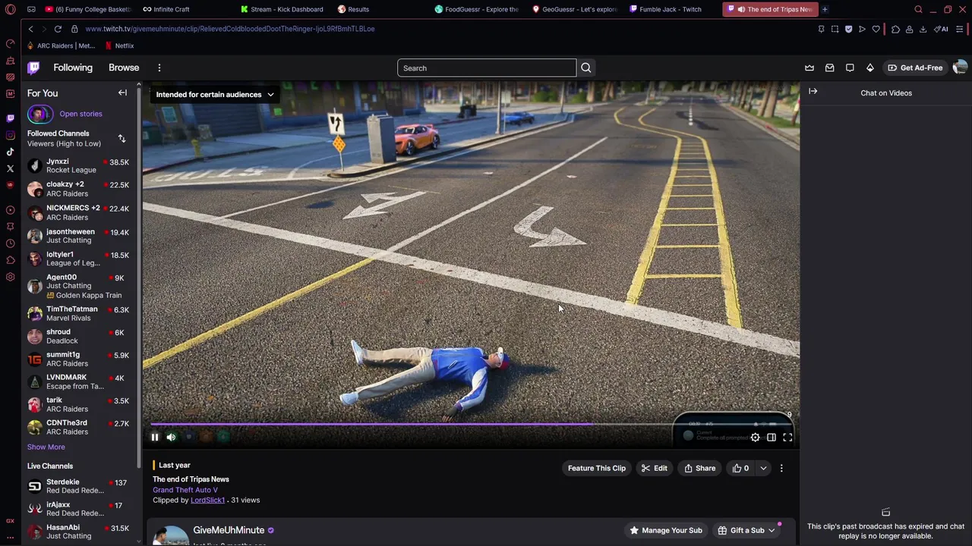Open the Browse tab

coord(124,67)
